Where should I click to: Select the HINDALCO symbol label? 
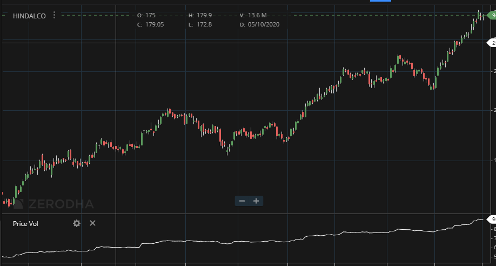[29, 16]
